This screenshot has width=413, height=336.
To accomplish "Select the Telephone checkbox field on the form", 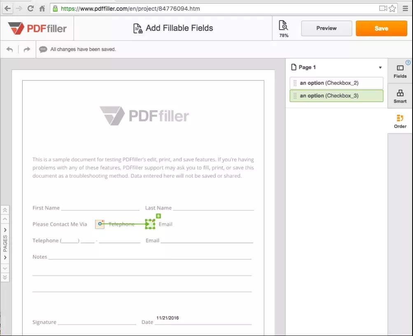I will coord(100,224).
